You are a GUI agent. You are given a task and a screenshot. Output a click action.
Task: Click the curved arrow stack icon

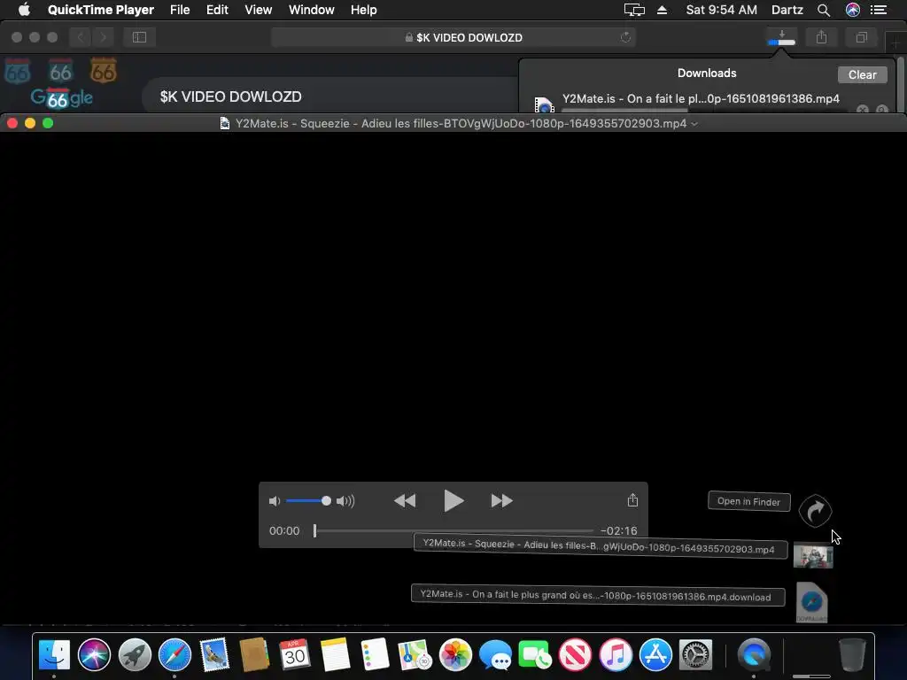pyautogui.click(x=815, y=511)
